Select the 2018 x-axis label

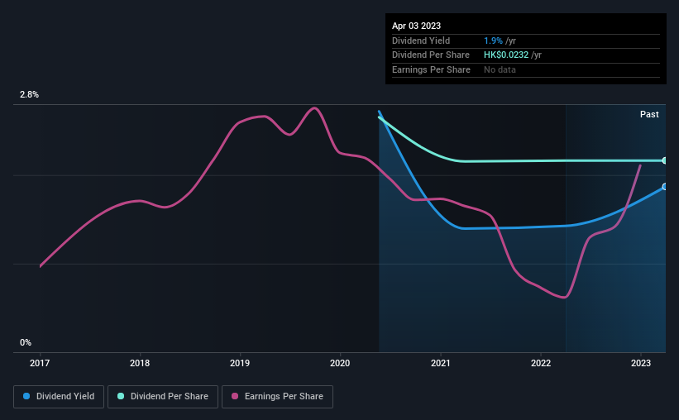(140, 363)
